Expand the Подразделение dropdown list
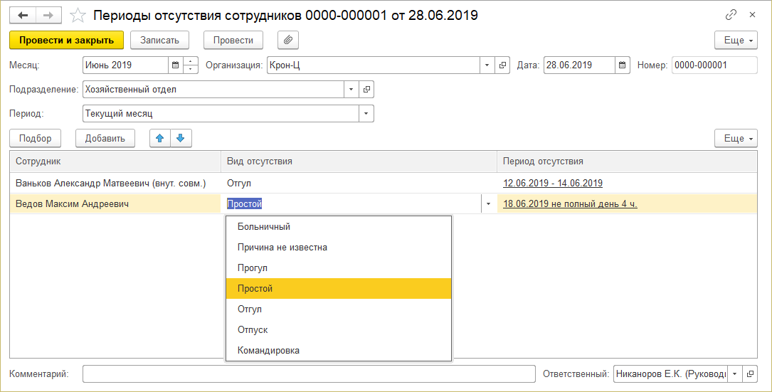Screen dimensions: 772x392 coord(351,90)
